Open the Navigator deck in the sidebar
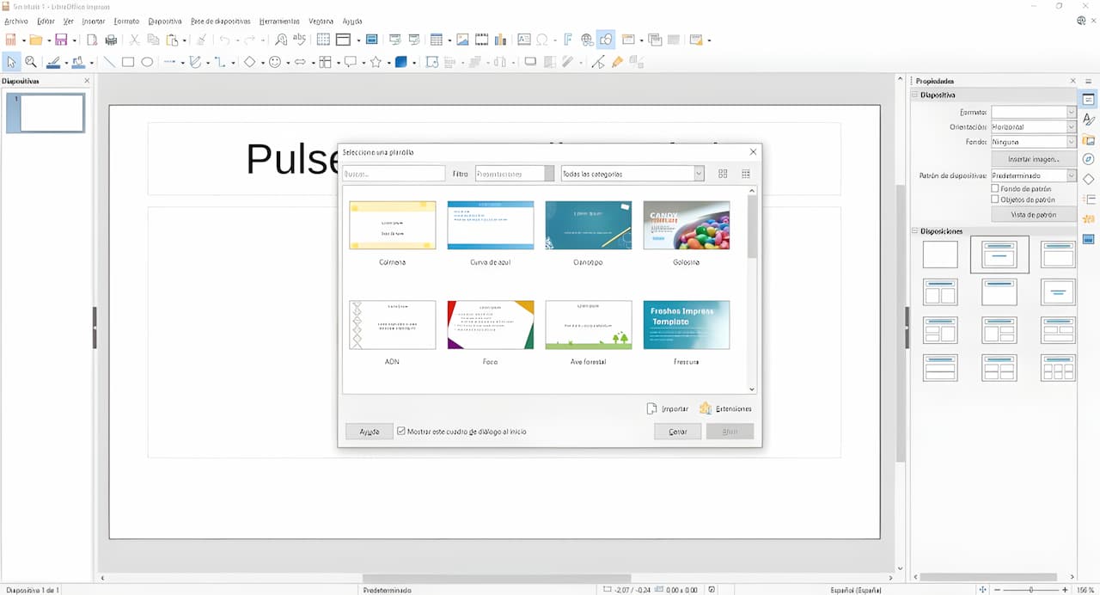The height and width of the screenshot is (595, 1100). pyautogui.click(x=1089, y=159)
